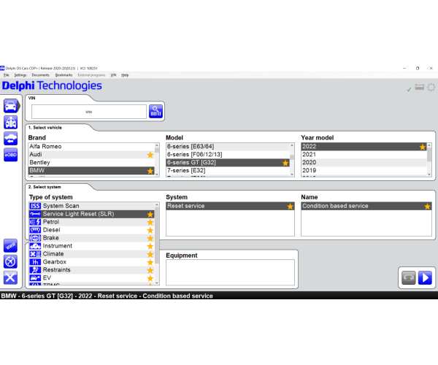Select 7-series [E32] model
The height and width of the screenshot is (365, 438).
(228, 170)
